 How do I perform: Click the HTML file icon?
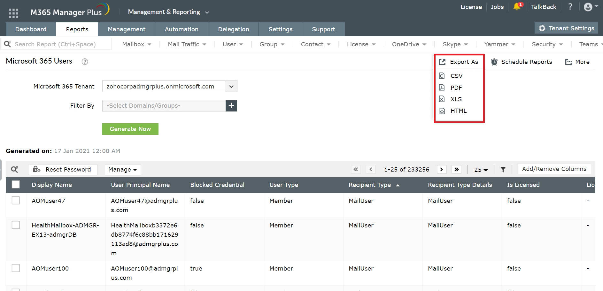(x=442, y=111)
